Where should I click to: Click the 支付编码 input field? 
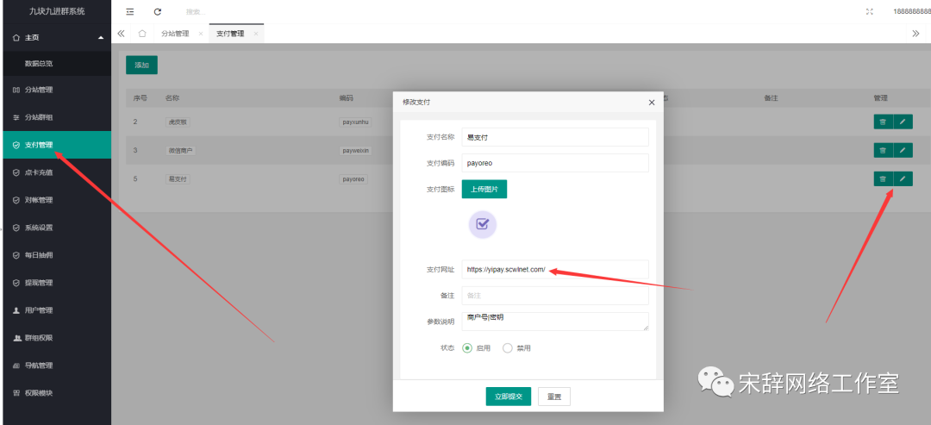tap(555, 163)
